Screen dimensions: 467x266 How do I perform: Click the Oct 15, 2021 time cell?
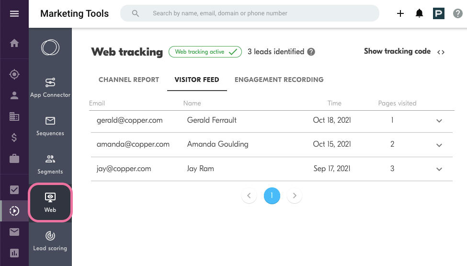click(332, 144)
